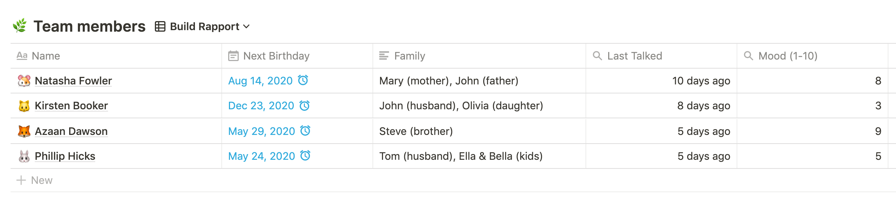
Task: Open the Family column header menu
Action: [x=479, y=56]
